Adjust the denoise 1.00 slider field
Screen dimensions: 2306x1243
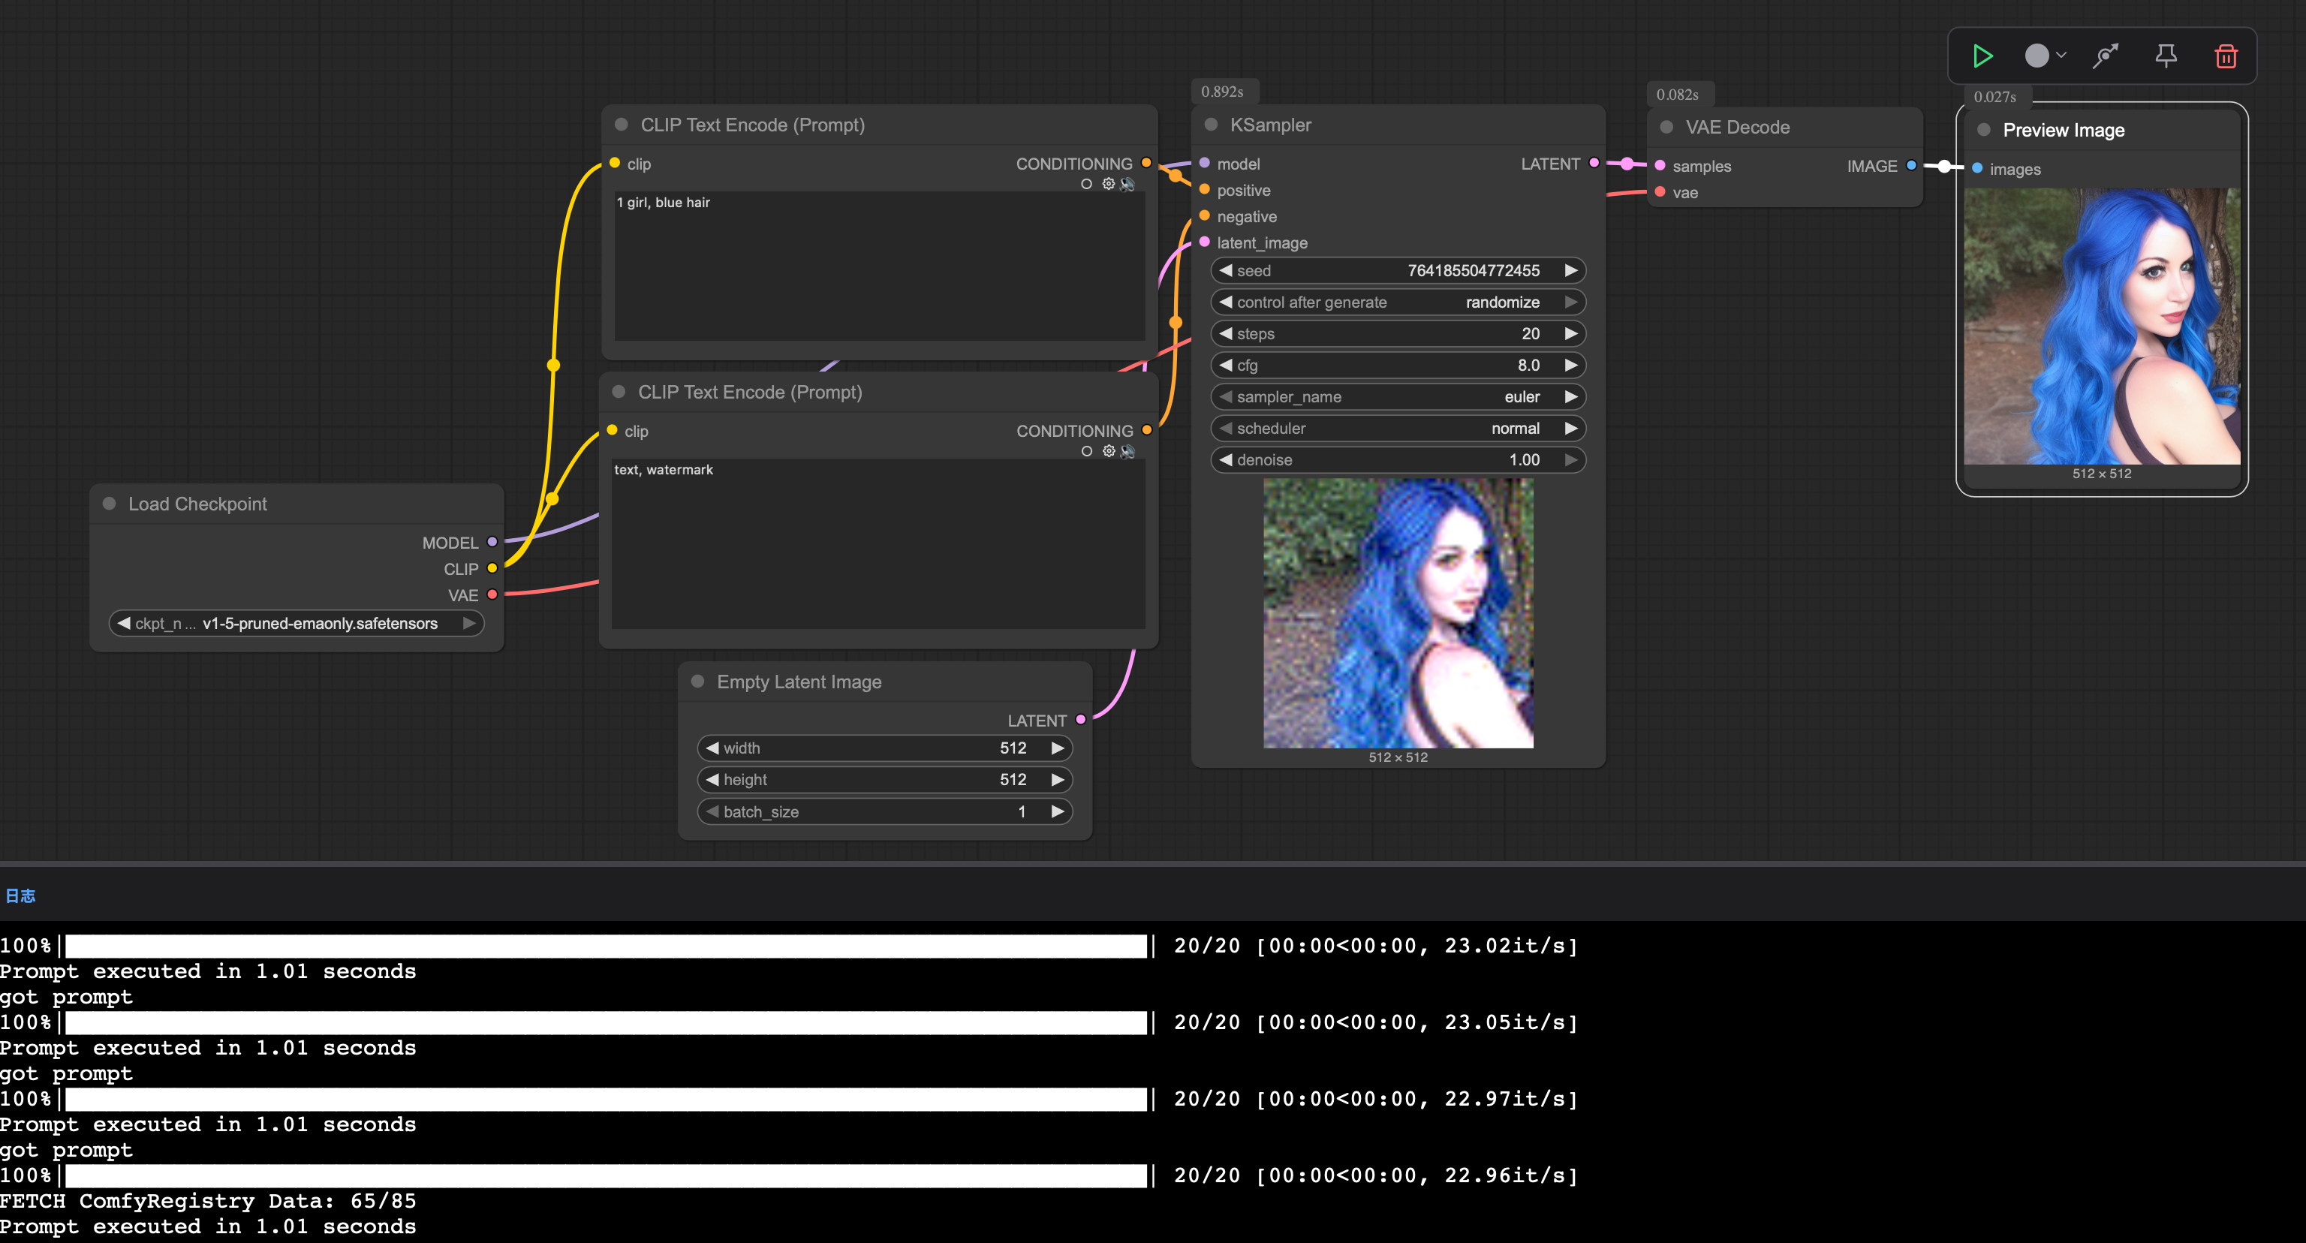point(1398,460)
